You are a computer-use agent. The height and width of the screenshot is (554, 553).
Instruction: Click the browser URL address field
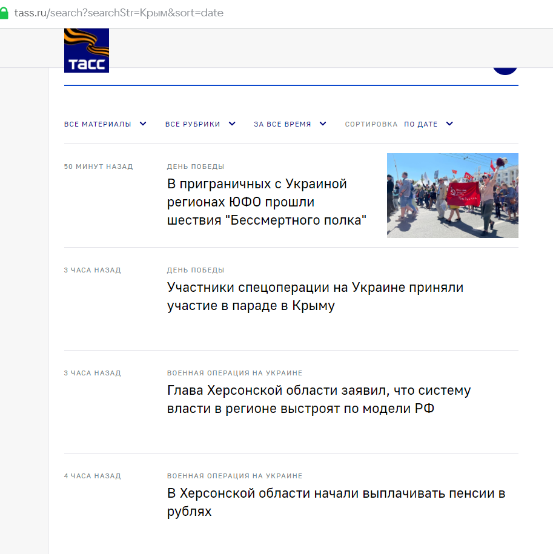[119, 13]
